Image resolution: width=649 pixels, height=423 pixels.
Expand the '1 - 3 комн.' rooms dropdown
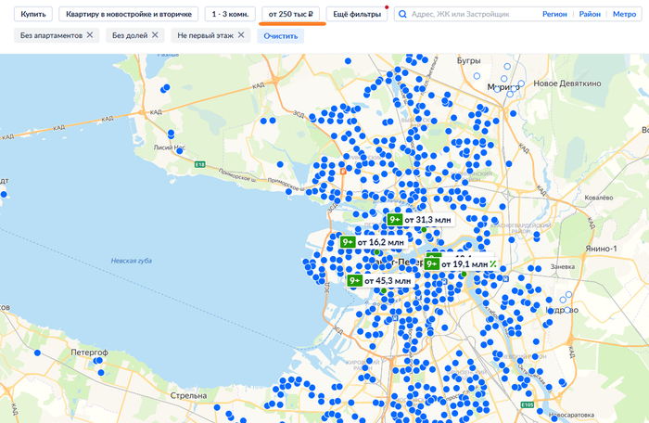point(229,15)
